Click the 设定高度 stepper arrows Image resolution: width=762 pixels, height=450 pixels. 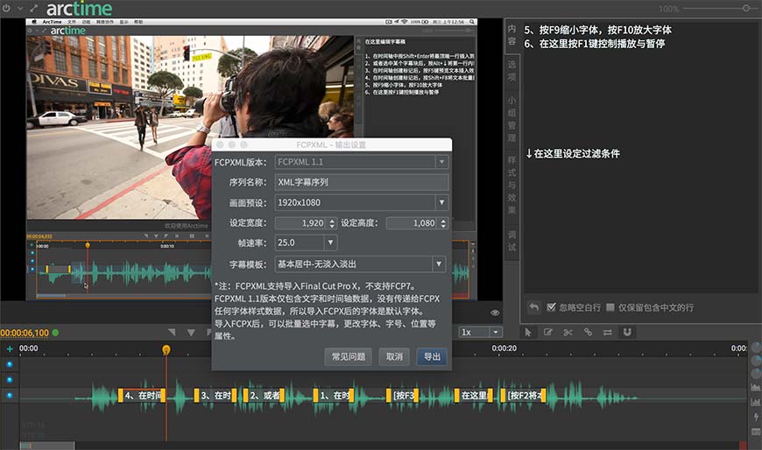point(443,223)
